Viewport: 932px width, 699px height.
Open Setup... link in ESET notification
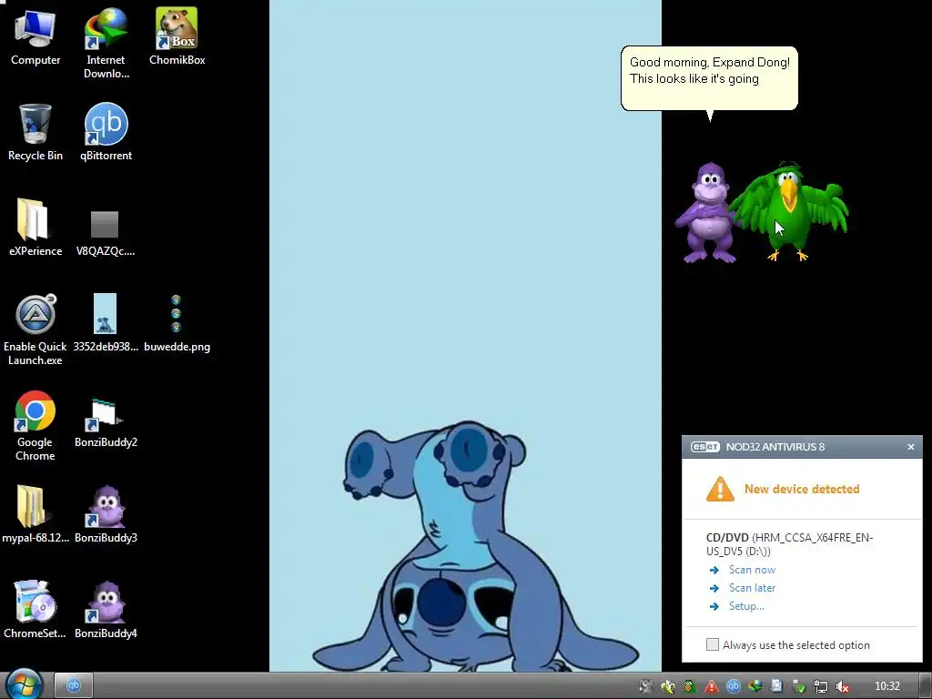coord(746,606)
